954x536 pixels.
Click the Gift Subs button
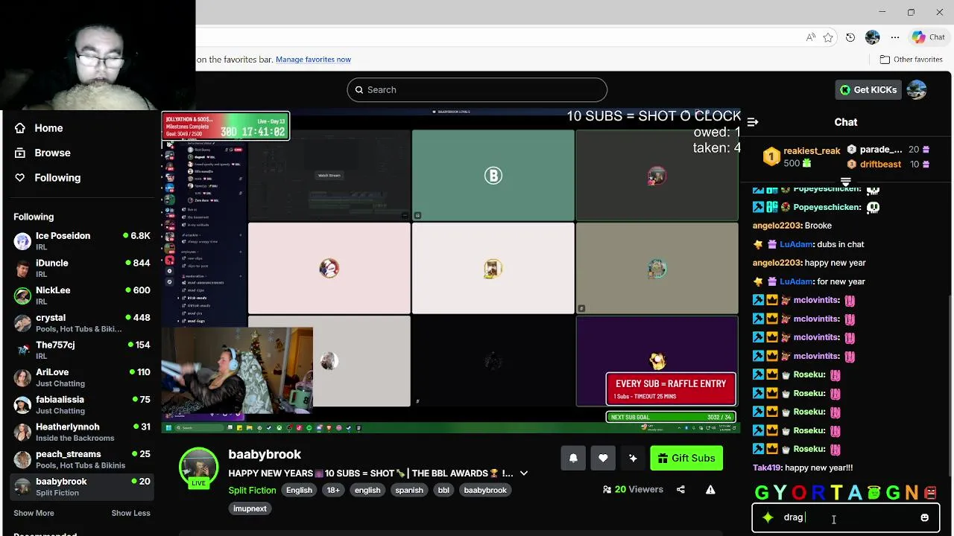(x=686, y=458)
